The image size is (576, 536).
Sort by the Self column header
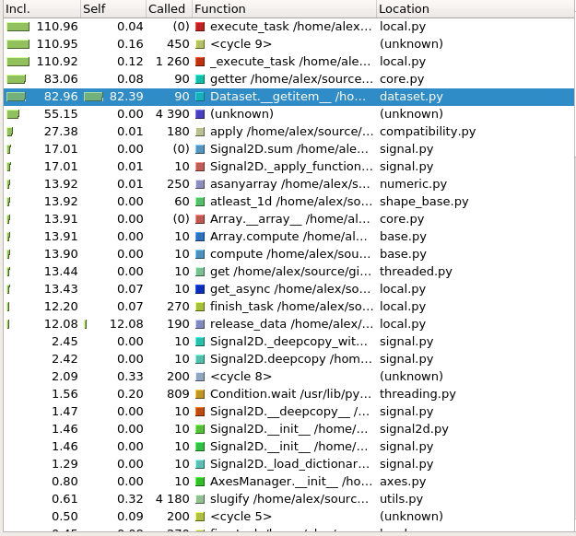pos(112,9)
